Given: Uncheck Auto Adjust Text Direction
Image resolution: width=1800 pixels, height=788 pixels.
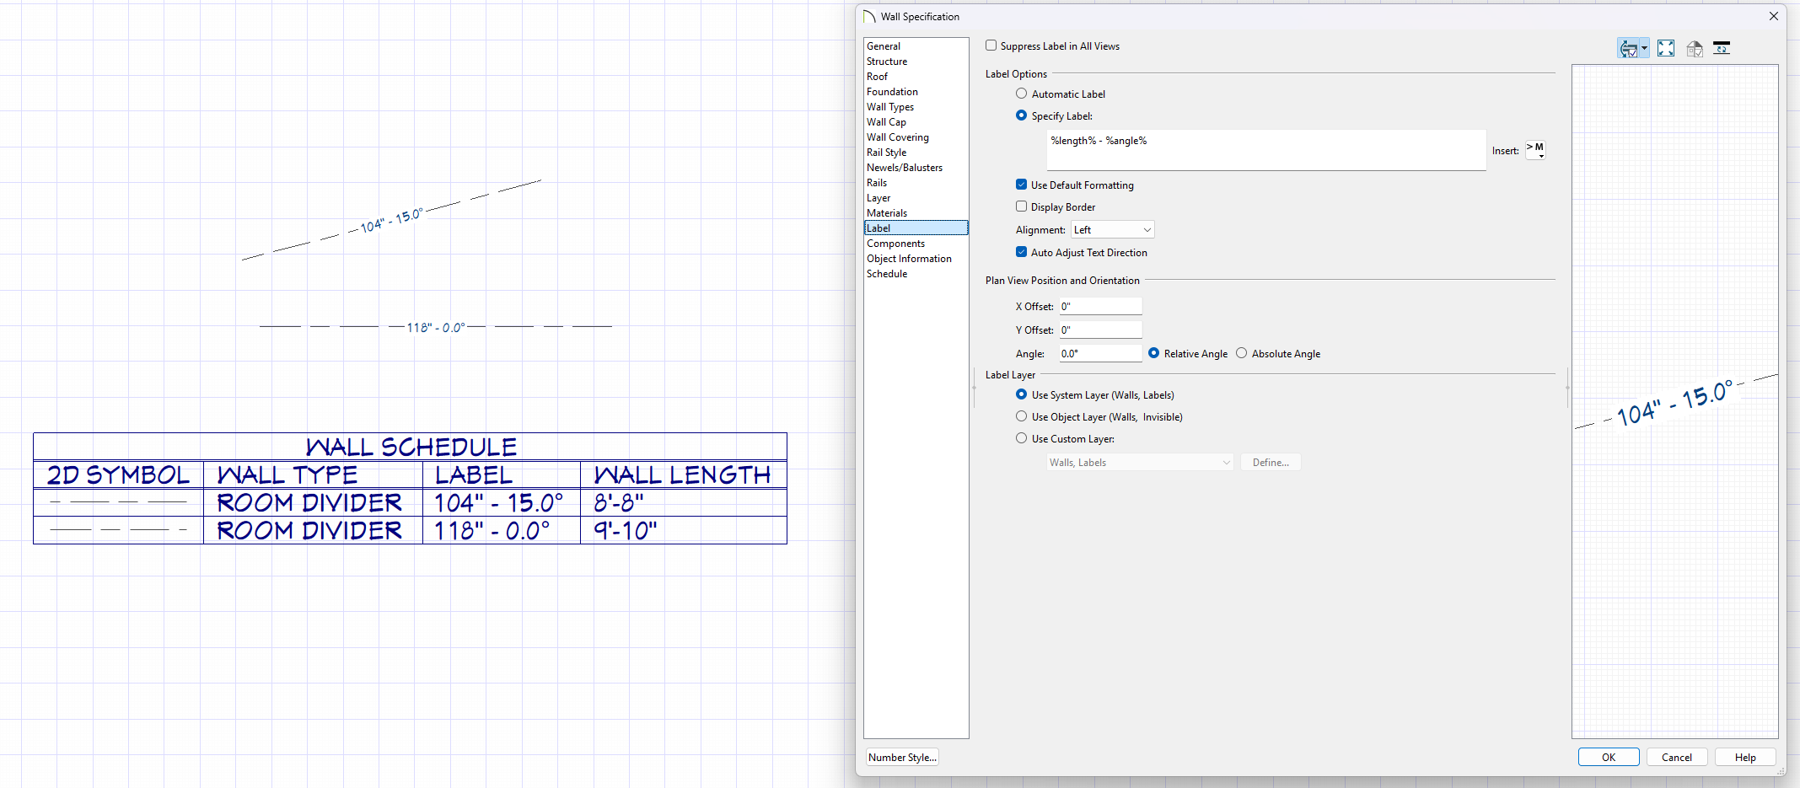Looking at the screenshot, I should pos(1021,252).
